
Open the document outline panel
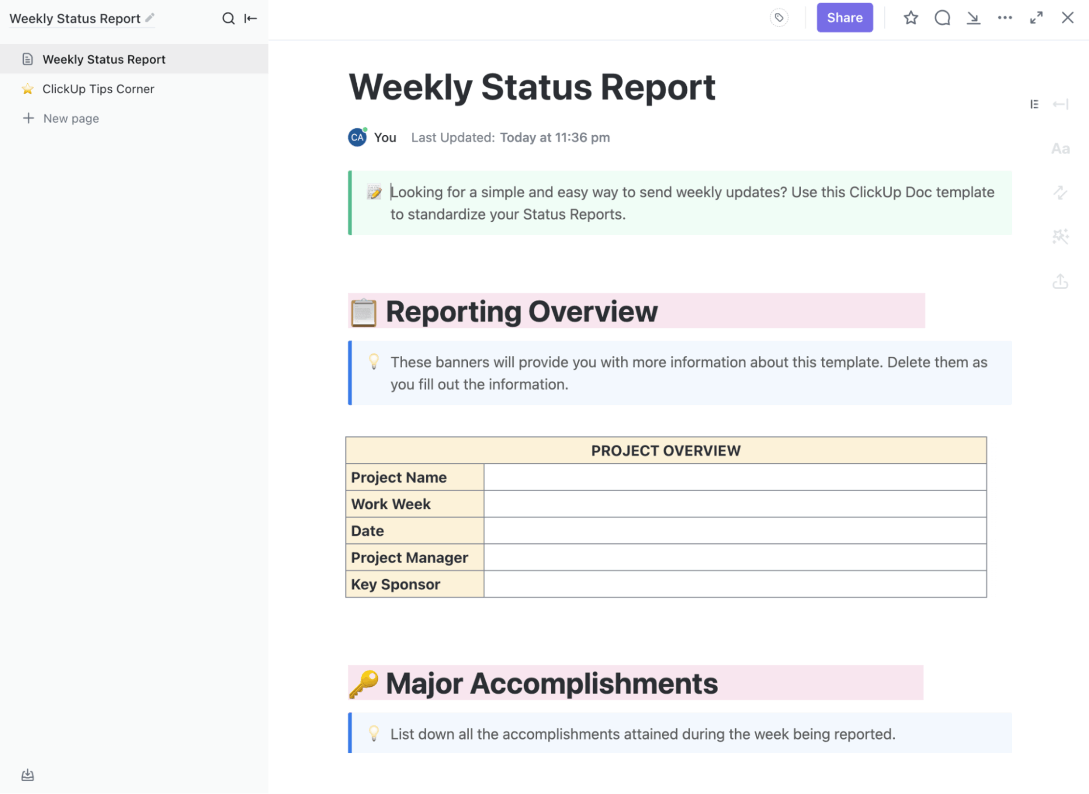(x=1035, y=104)
